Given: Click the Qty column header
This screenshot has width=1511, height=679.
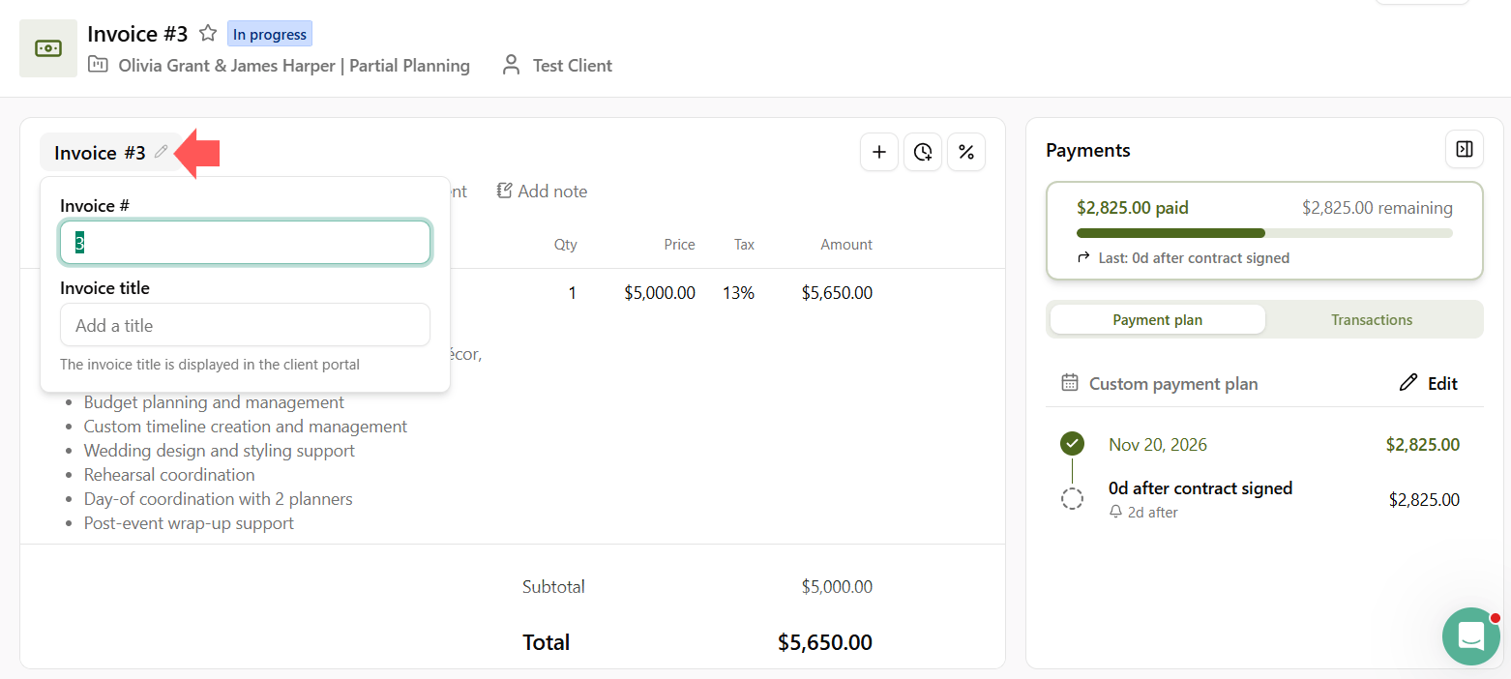Looking at the screenshot, I should [x=566, y=245].
